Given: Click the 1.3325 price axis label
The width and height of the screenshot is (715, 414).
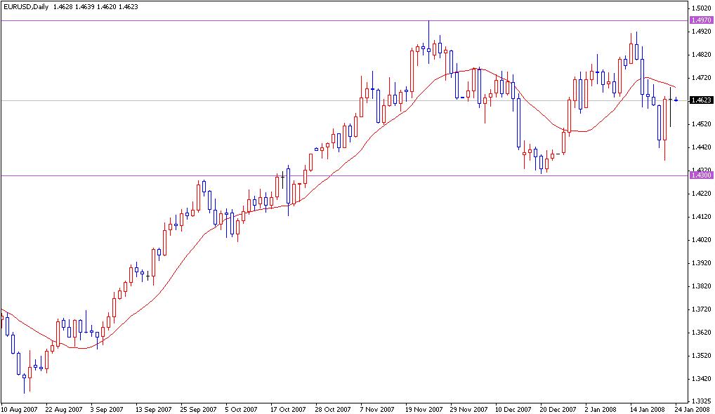Looking at the screenshot, I should pos(702,401).
